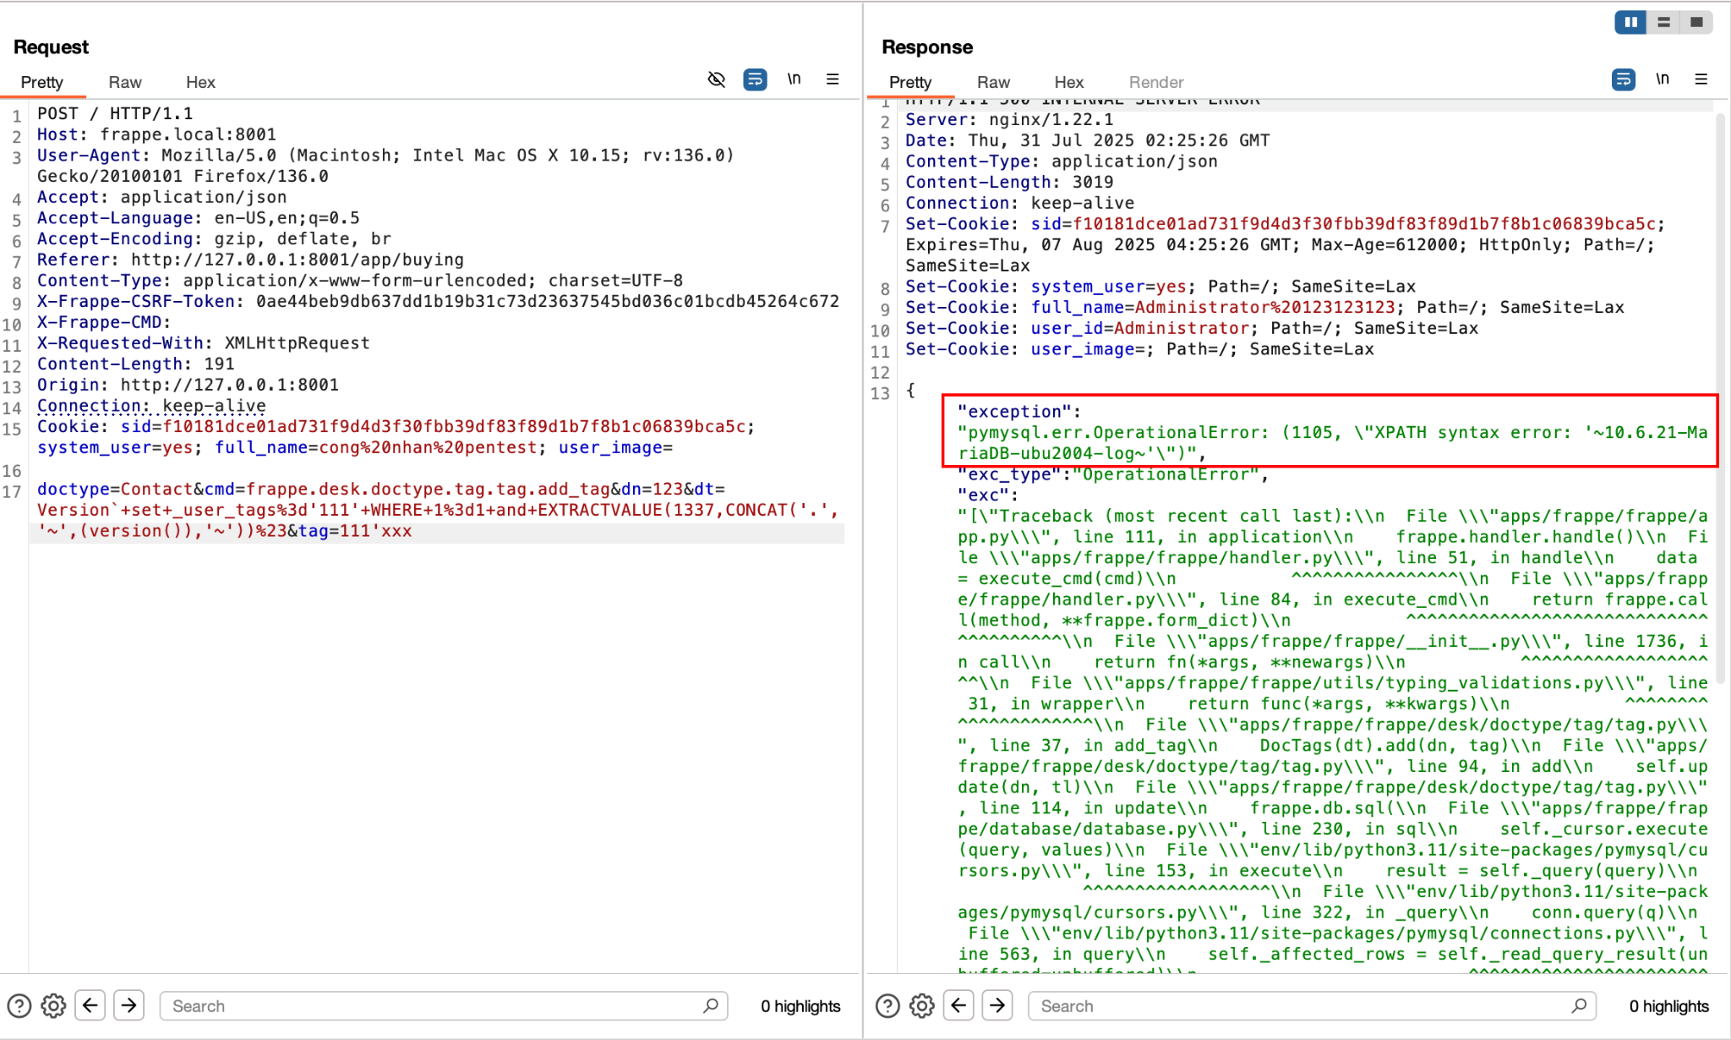The width and height of the screenshot is (1731, 1040).
Task: Switch Request view to Raw tab
Action: click(x=125, y=82)
